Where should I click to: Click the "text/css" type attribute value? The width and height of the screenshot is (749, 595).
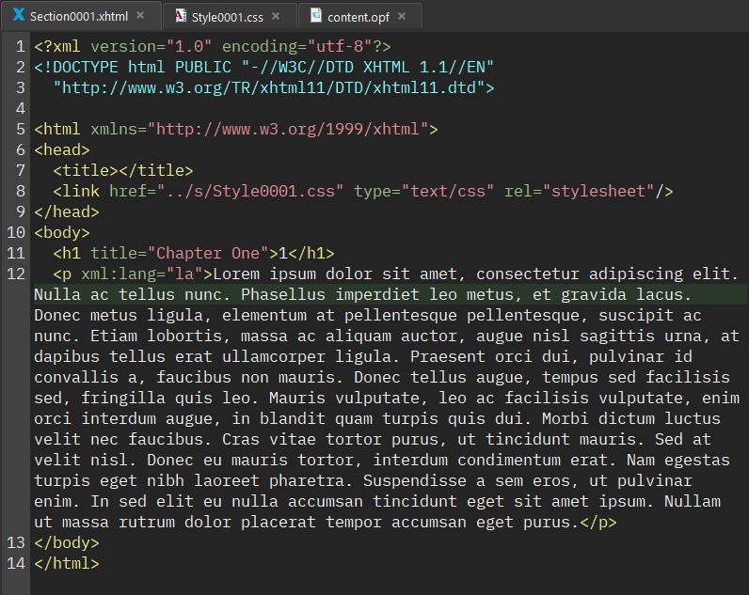pyautogui.click(x=448, y=192)
